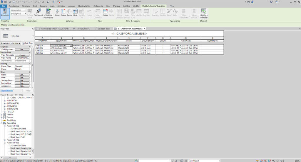This screenshot has height=162, width=301.
Task: Hide column with the Hide tool
Action: coord(75,13)
